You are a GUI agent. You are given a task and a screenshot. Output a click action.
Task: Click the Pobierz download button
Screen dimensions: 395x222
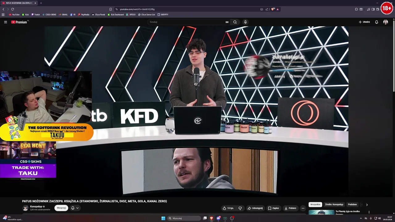coord(290,208)
